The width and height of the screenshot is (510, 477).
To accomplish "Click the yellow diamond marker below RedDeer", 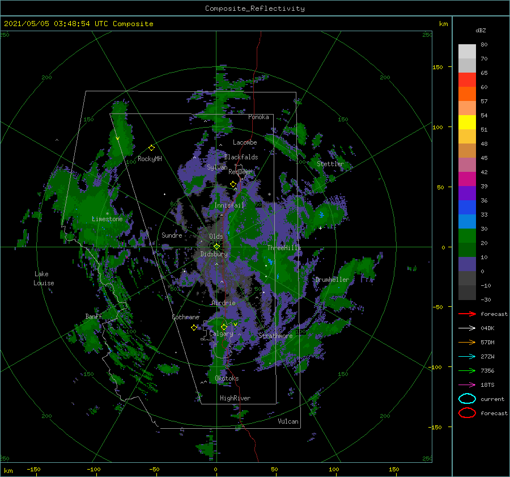I will [x=233, y=184].
